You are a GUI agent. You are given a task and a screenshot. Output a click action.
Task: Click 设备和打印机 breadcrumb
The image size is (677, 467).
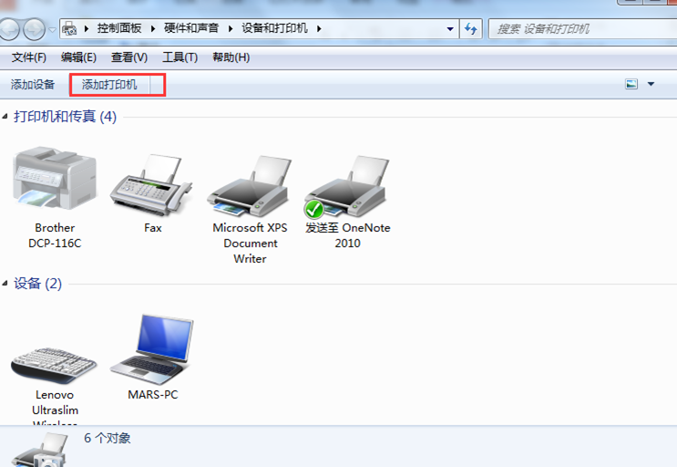[274, 28]
